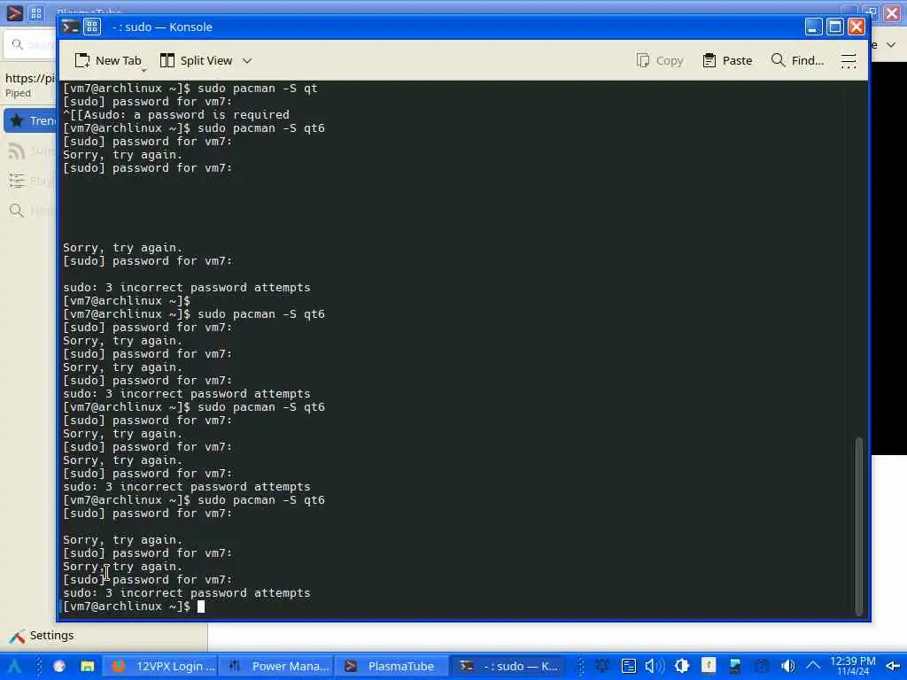The height and width of the screenshot is (680, 907).
Task: Click the Split View toolbar button
Action: (196, 61)
